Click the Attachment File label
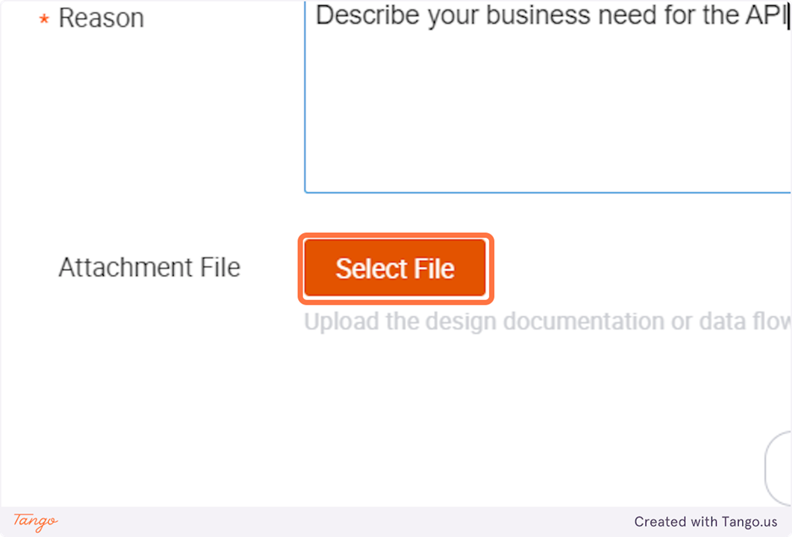The width and height of the screenshot is (792, 537). pos(149,268)
